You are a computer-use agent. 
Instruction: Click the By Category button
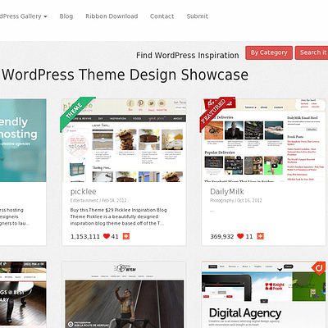(269, 52)
